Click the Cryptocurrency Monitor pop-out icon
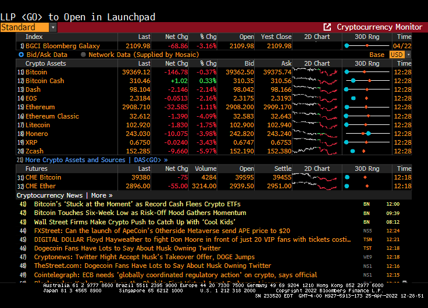Screen dimensions: 428x308 (x=327, y=27)
